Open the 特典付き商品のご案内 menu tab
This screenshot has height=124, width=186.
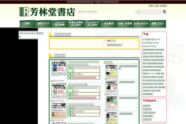click(x=76, y=24)
